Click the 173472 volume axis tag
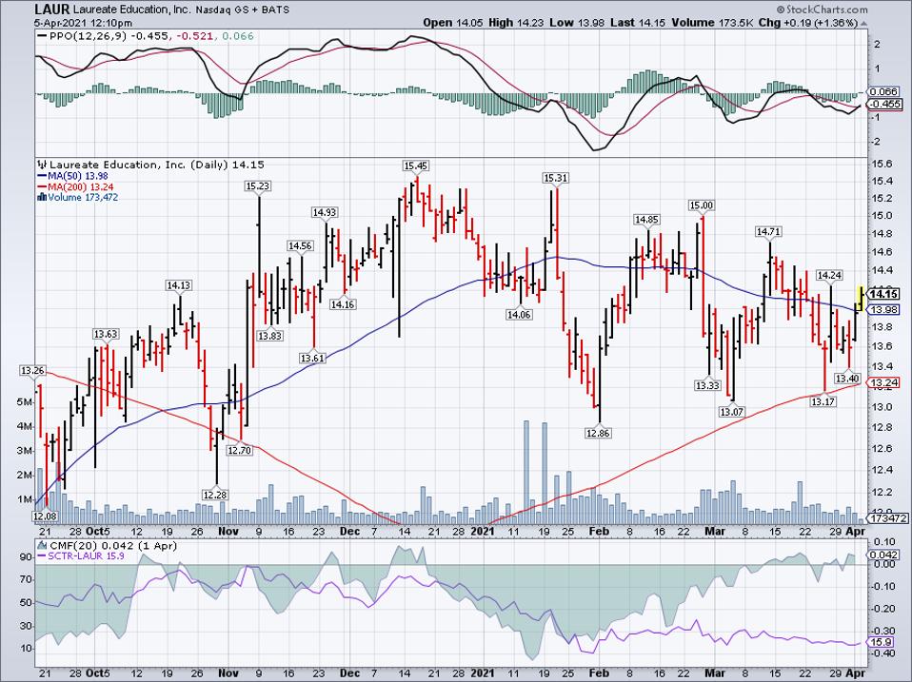 point(885,517)
